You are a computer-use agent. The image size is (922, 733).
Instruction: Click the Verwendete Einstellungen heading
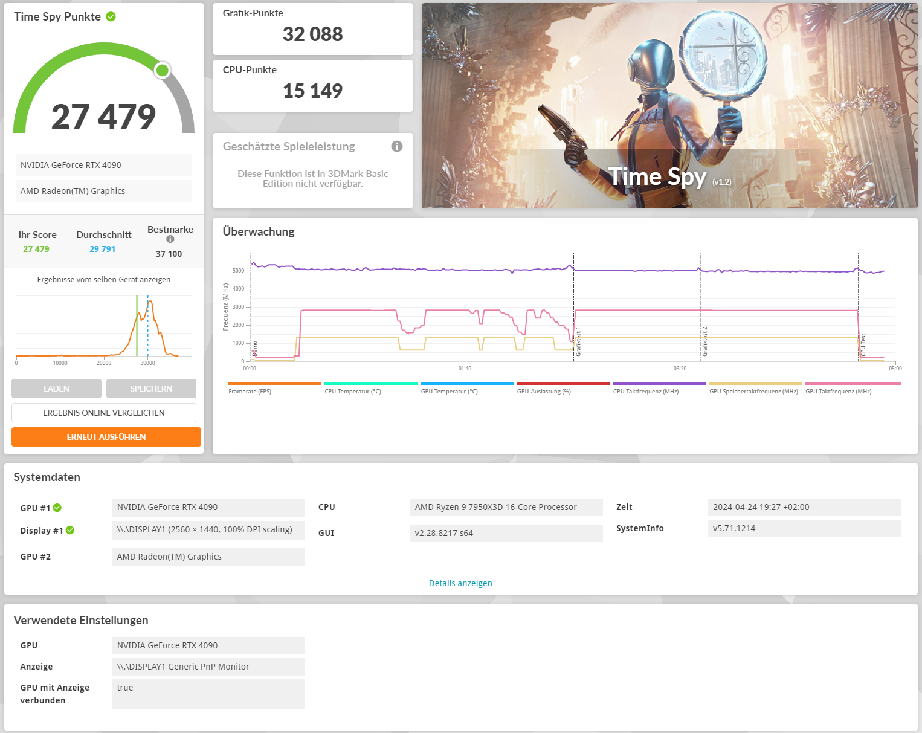[81, 621]
